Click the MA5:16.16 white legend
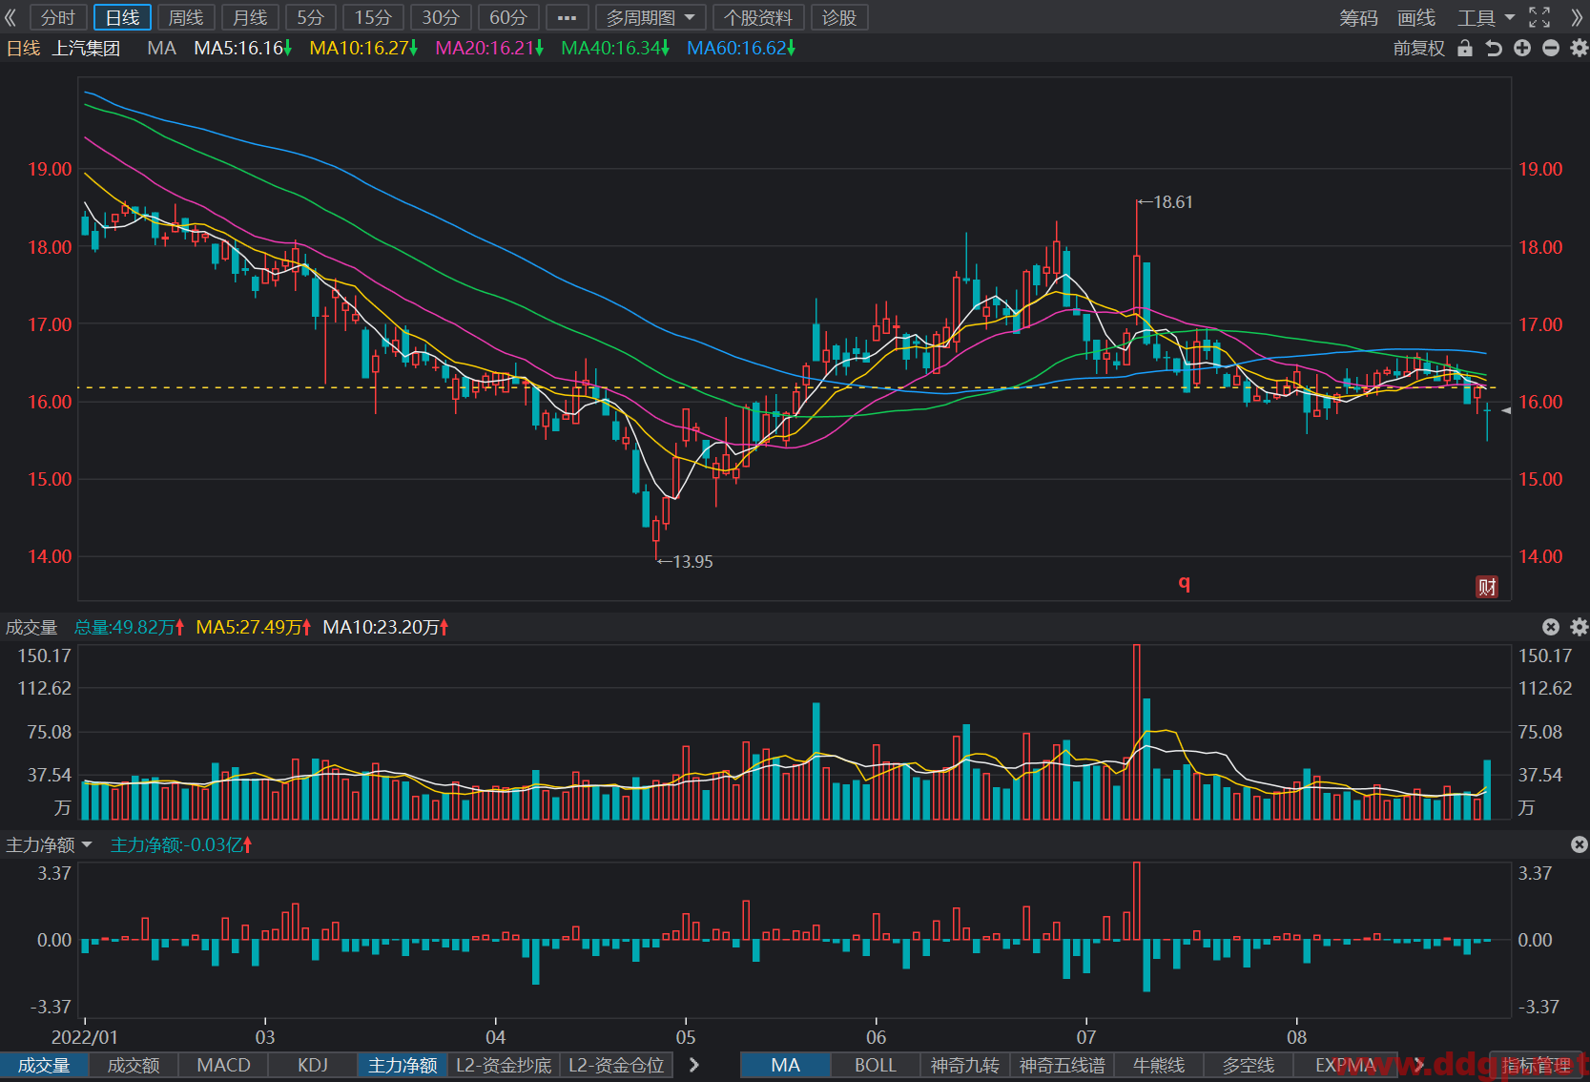The height and width of the screenshot is (1082, 1590). pos(242,48)
